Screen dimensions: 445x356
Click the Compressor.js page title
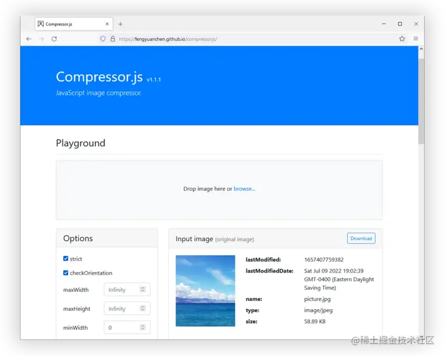click(99, 77)
